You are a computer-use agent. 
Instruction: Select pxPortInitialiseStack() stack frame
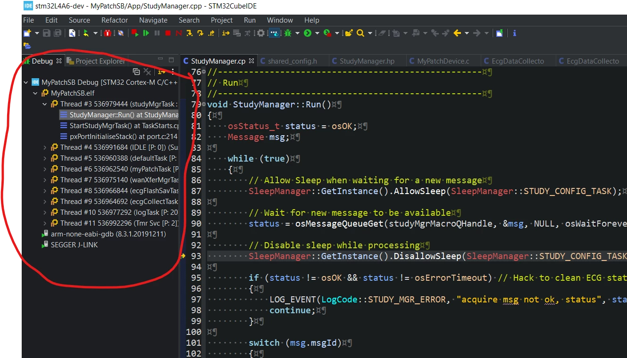pyautogui.click(x=118, y=137)
